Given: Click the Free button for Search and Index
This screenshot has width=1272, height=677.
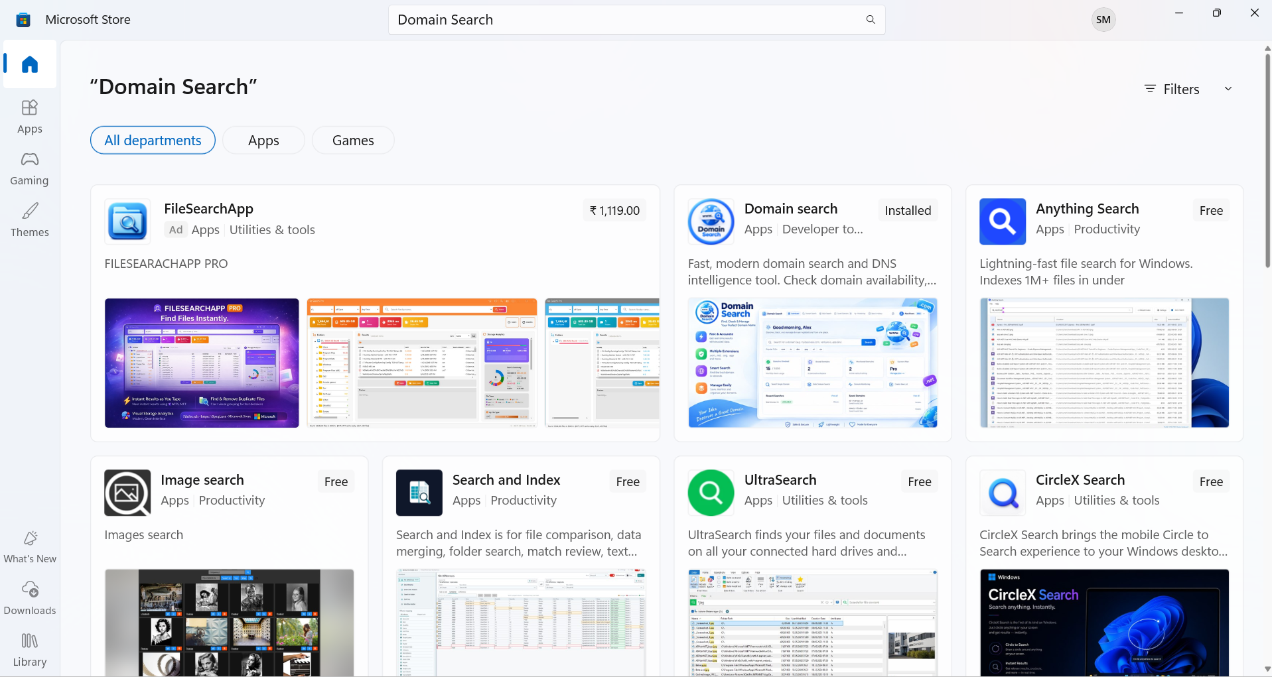Looking at the screenshot, I should [x=628, y=482].
